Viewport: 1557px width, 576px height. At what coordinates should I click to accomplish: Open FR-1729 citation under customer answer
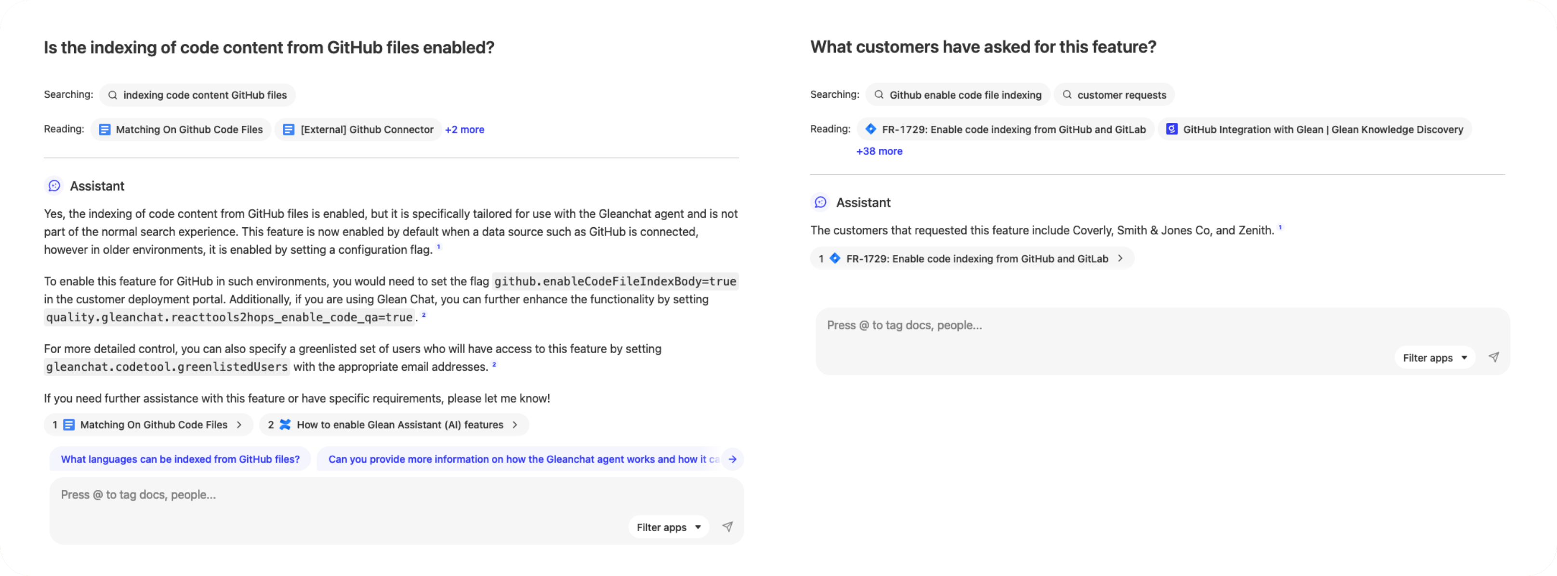coord(971,259)
